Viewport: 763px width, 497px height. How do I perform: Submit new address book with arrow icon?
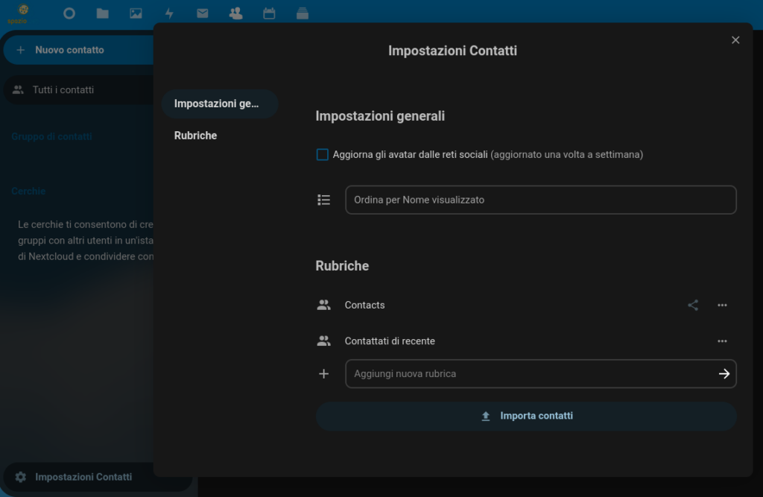pos(724,374)
